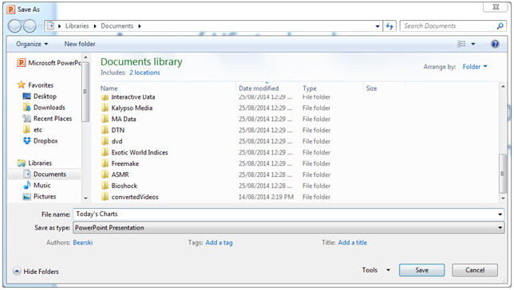Viewport: 514px width, 290px height.
Task: Expand the File name dropdown arrow
Action: coord(500,214)
